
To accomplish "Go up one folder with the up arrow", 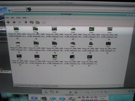I will (x=26, y=22).
